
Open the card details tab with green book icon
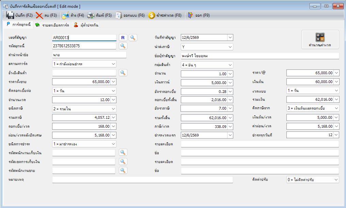[52, 25]
